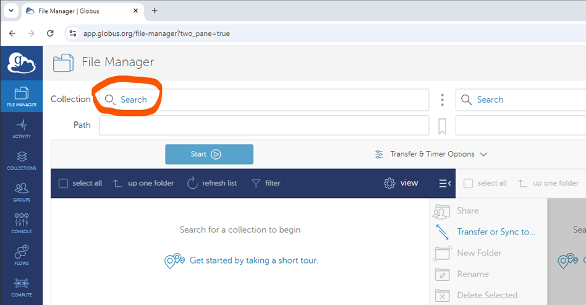Click the Delete Selected menu option
Screen dimensions: 586x305
click(x=476, y=295)
